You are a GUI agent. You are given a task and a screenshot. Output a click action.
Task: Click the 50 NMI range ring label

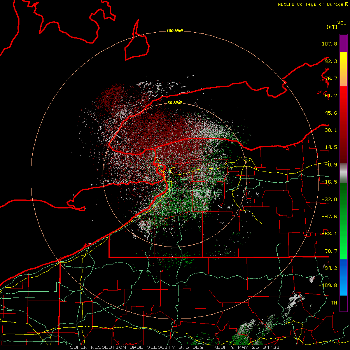click(175, 103)
